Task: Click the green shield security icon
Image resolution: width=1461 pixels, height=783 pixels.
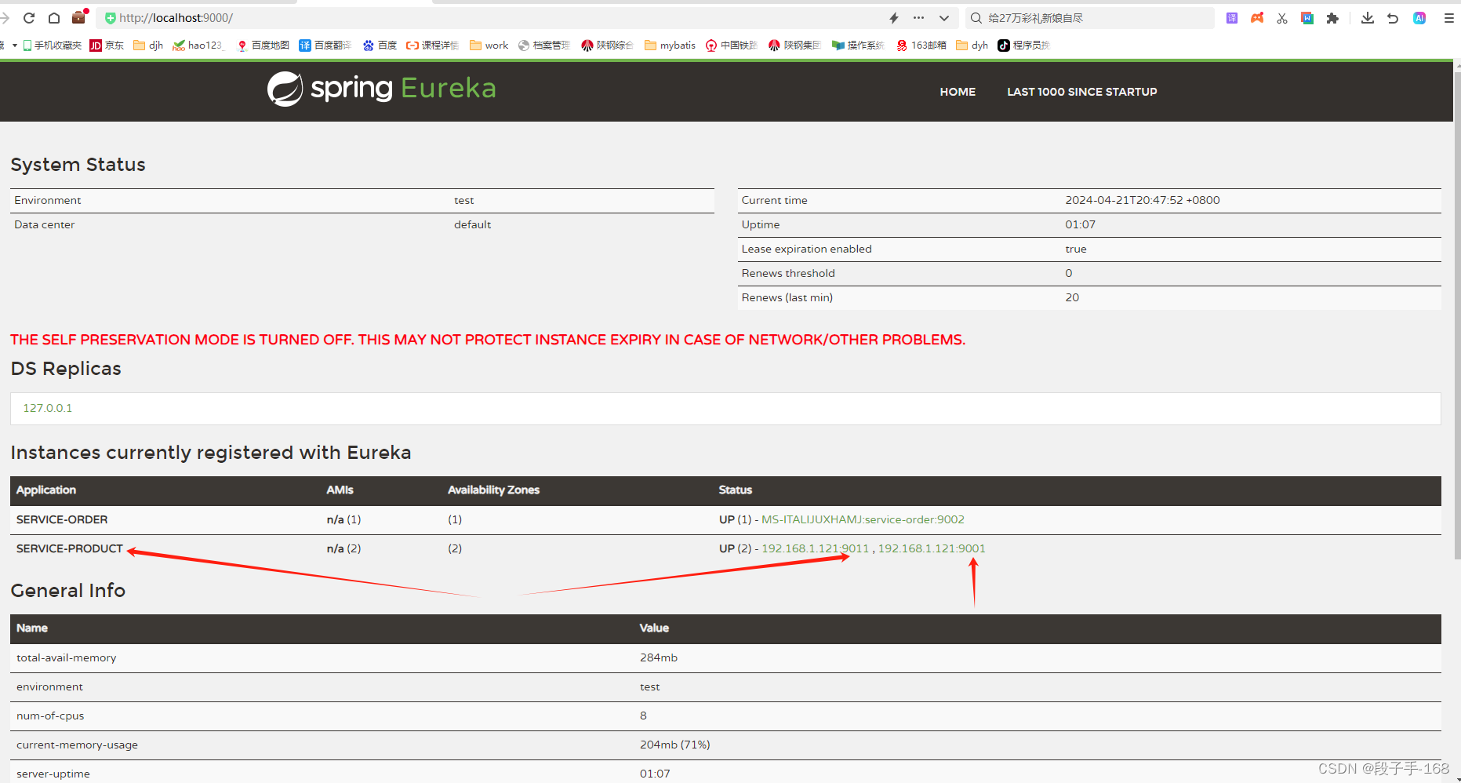Action: pos(111,18)
